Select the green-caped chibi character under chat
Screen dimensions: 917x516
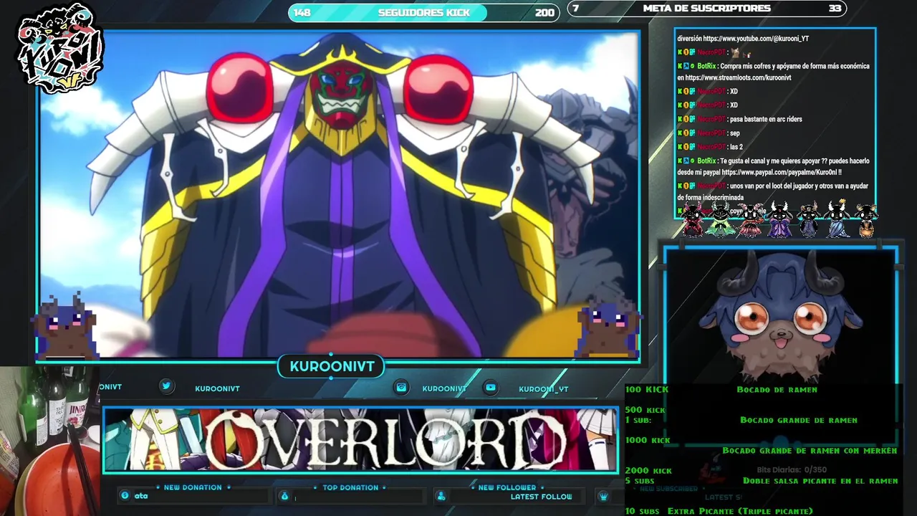tap(720, 220)
